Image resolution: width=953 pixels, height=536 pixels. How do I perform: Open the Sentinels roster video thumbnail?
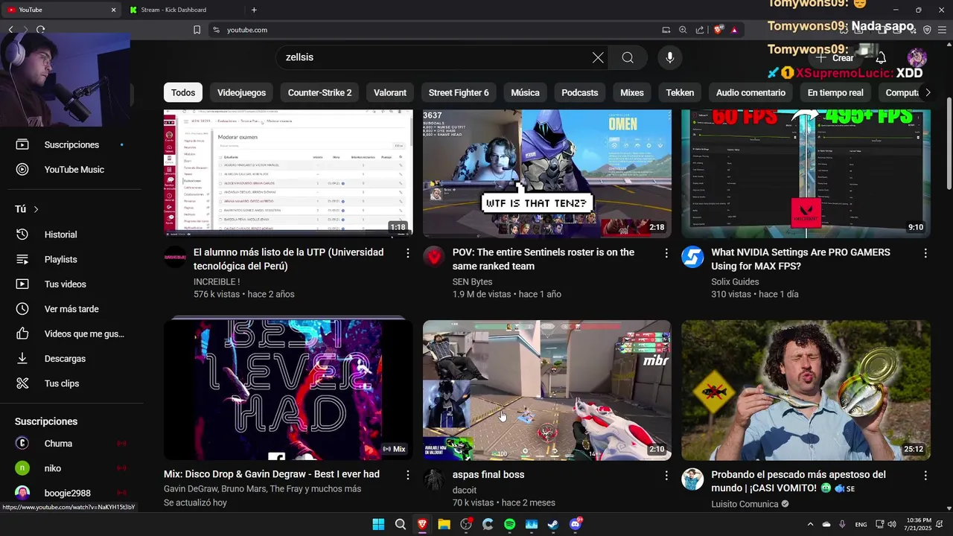pos(547,173)
